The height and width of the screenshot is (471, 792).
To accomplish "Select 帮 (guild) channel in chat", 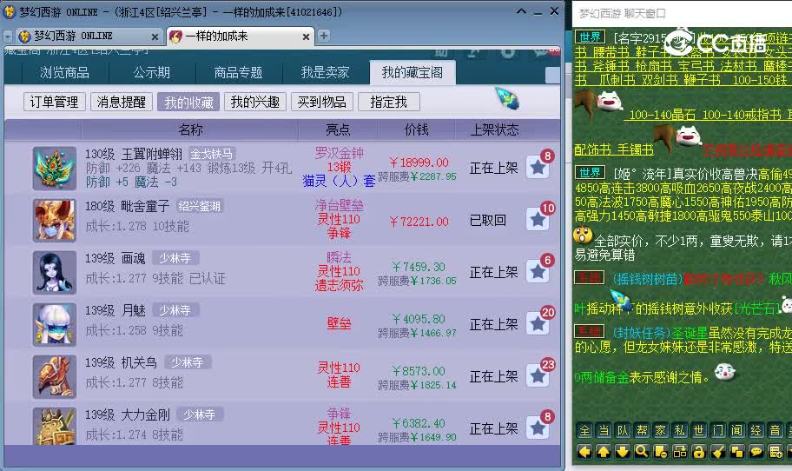I will [x=642, y=430].
